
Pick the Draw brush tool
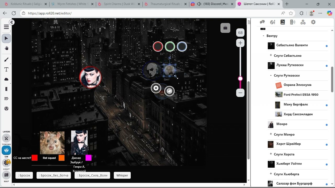[x=6, y=60]
